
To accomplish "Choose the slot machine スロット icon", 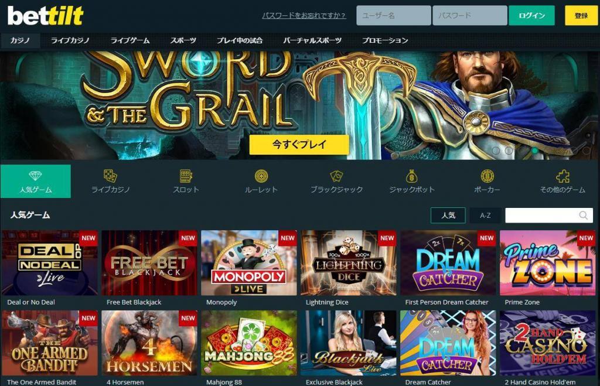I will [186, 176].
